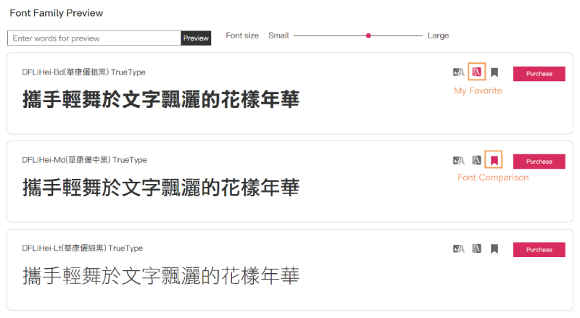Focus the Enter words for preview field
Image resolution: width=580 pixels, height=318 pixels.
[x=94, y=38]
